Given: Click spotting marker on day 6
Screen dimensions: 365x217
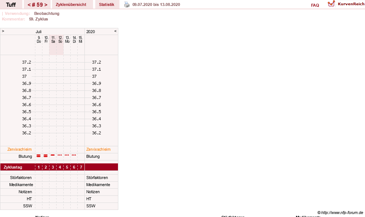Looking at the screenshot, I should coord(74,155).
